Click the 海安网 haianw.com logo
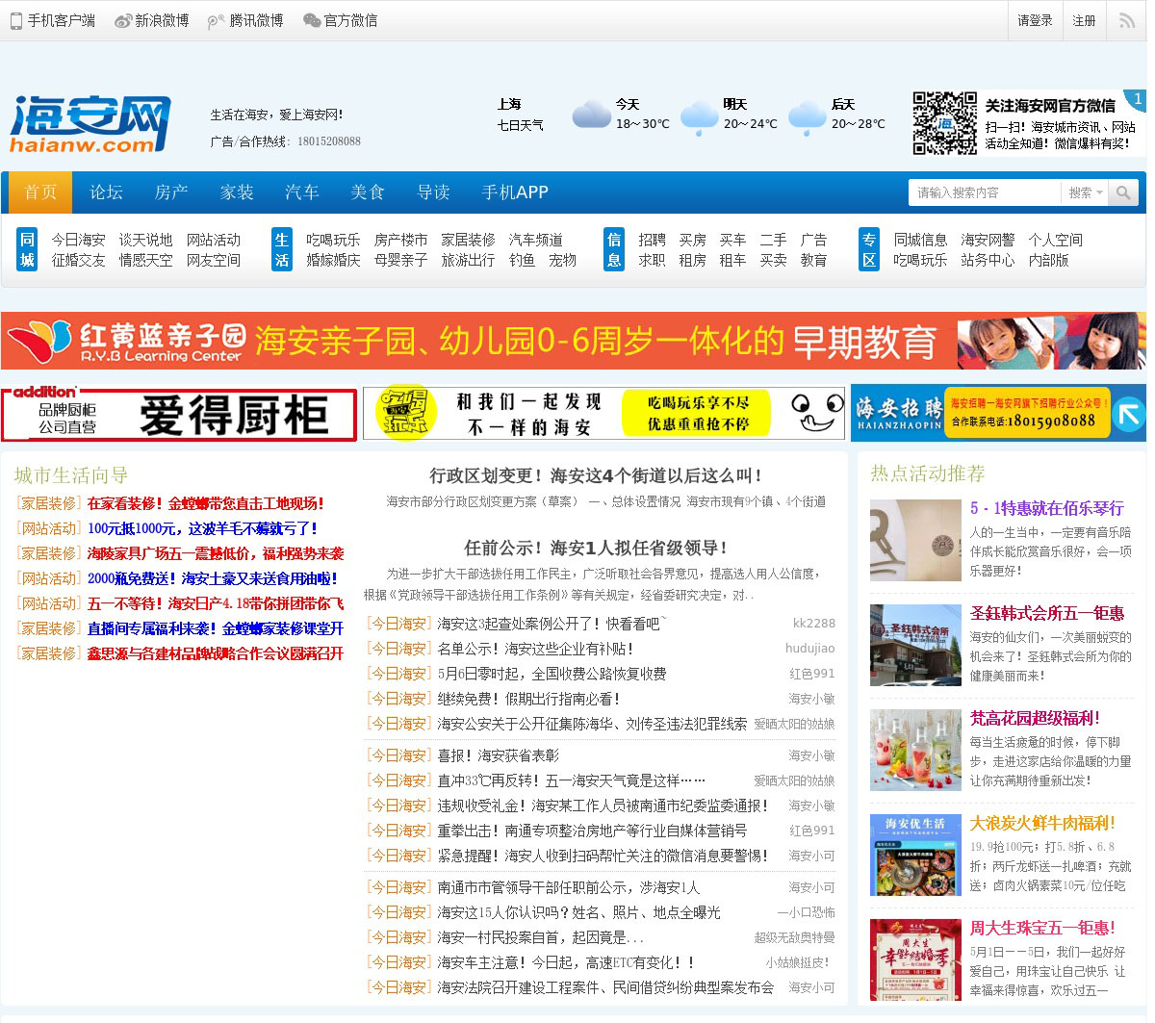The width and height of the screenshot is (1155, 1023). coord(90,124)
